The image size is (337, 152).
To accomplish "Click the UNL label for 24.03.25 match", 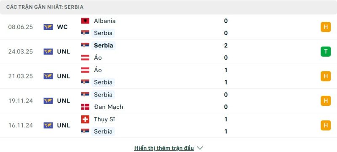I will click(64, 52).
